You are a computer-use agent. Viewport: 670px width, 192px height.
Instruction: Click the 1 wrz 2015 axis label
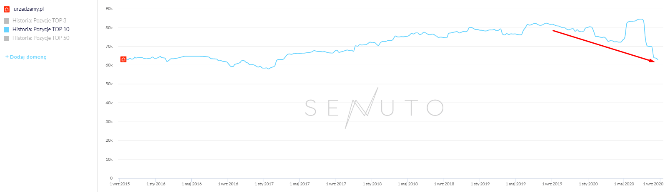pyautogui.click(x=120, y=184)
